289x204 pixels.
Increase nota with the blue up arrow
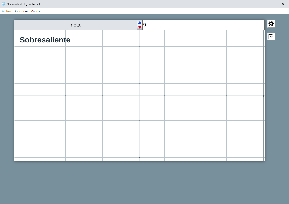tap(140, 23)
